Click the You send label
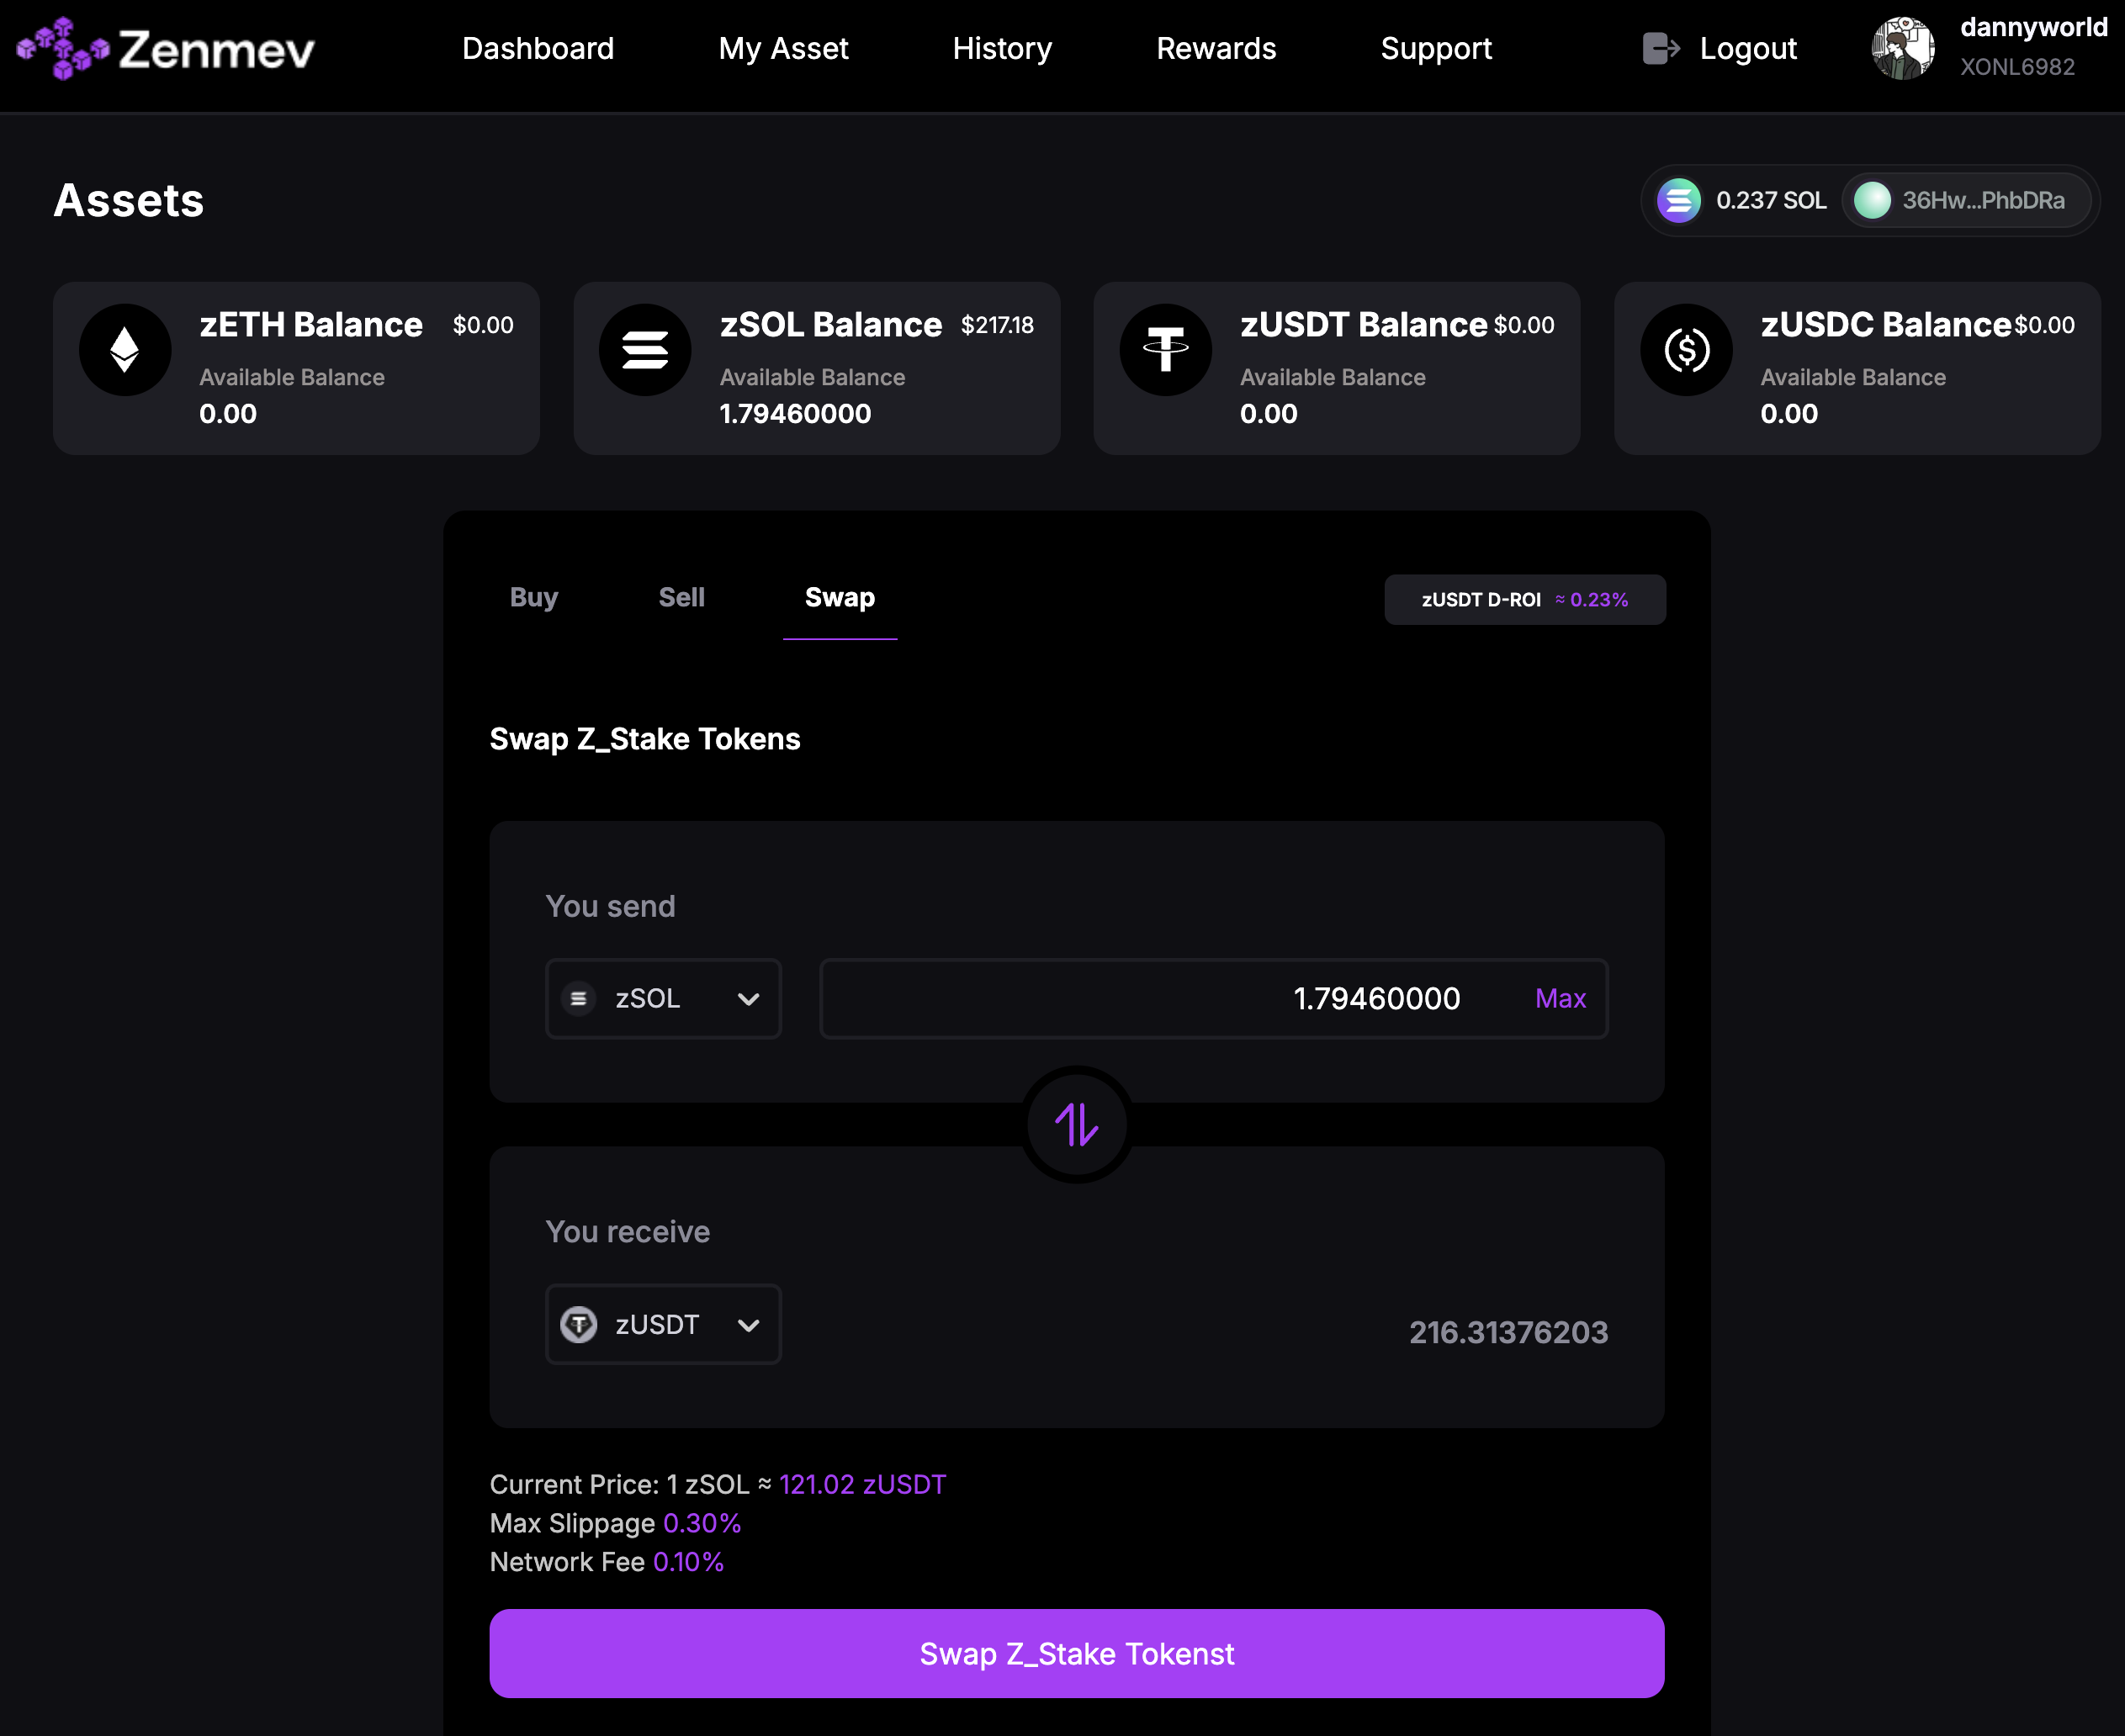The width and height of the screenshot is (2125, 1736). point(610,906)
